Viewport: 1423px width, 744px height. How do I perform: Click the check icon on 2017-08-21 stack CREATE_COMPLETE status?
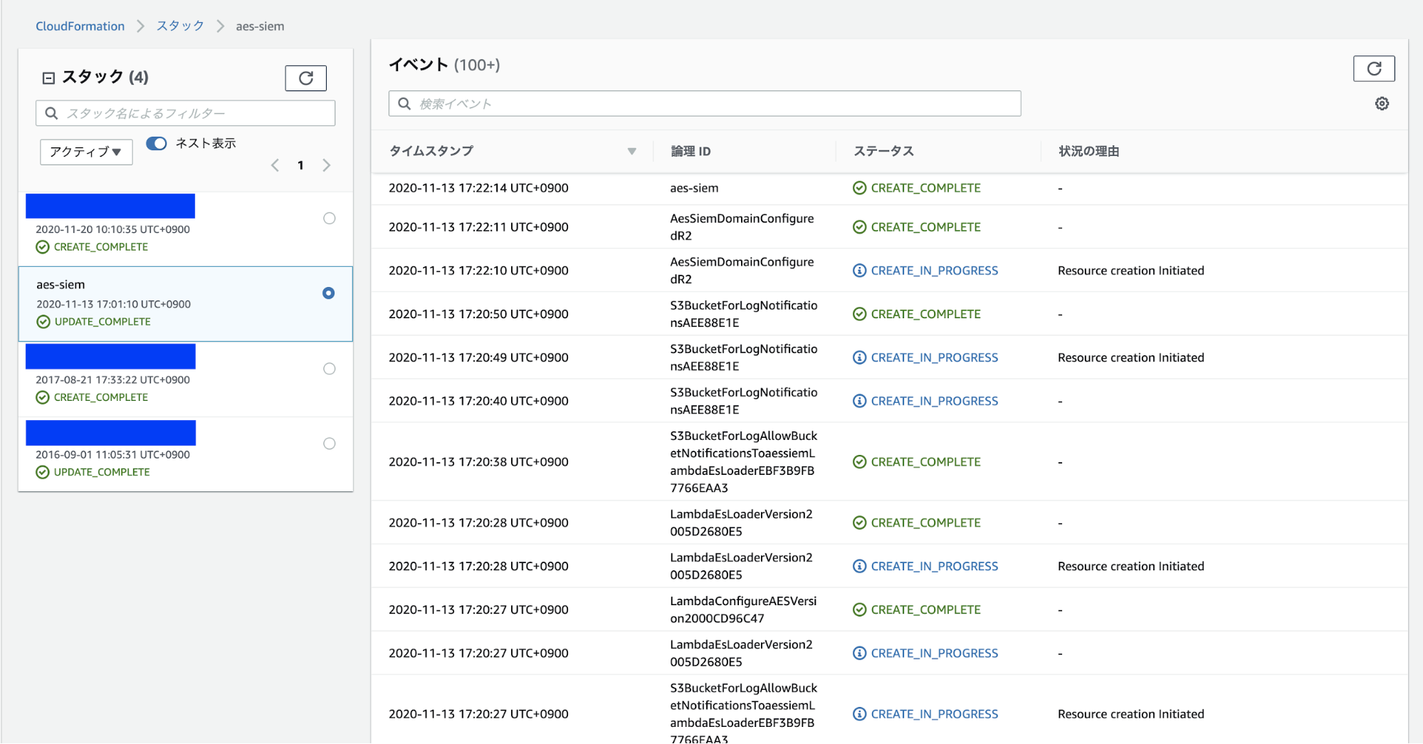click(43, 397)
